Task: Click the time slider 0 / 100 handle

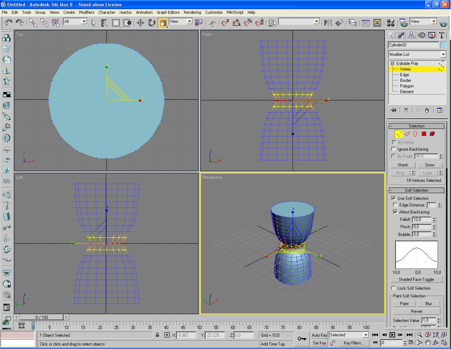Action: tap(41, 317)
